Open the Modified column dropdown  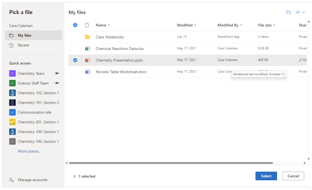point(195,25)
